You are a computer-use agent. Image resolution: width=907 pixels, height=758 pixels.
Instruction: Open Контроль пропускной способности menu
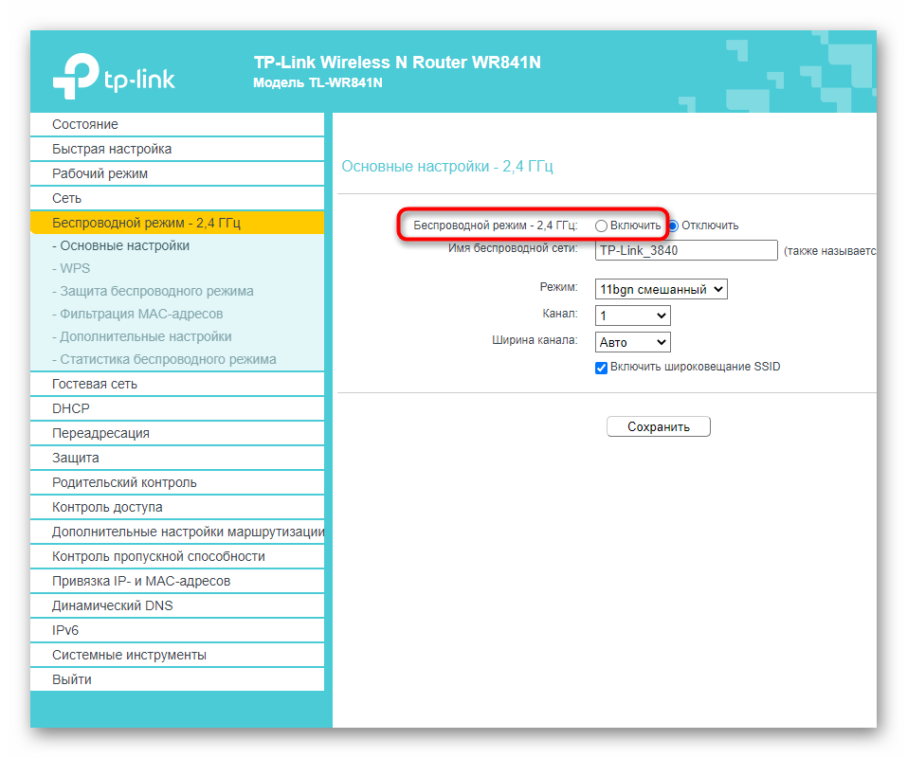pos(177,556)
